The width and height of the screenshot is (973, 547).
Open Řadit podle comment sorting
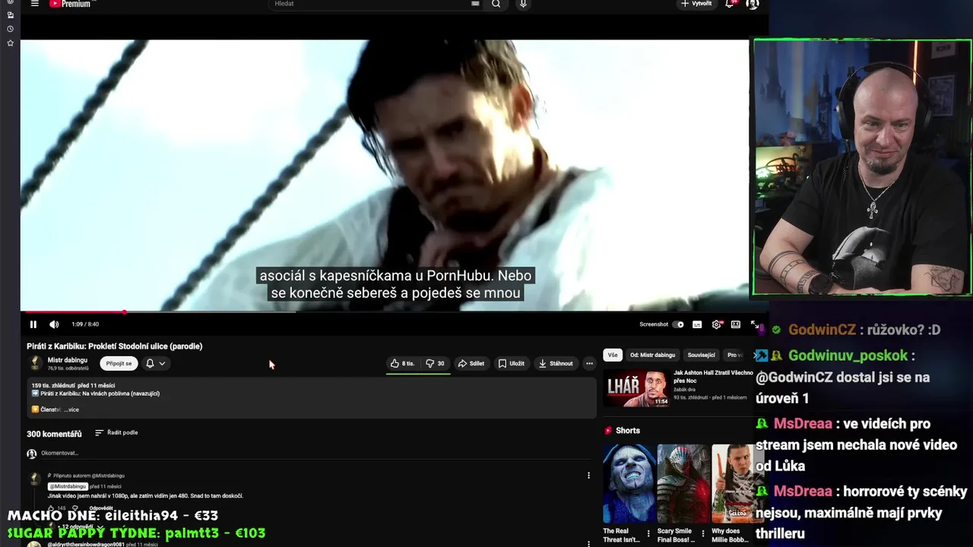pyautogui.click(x=116, y=432)
